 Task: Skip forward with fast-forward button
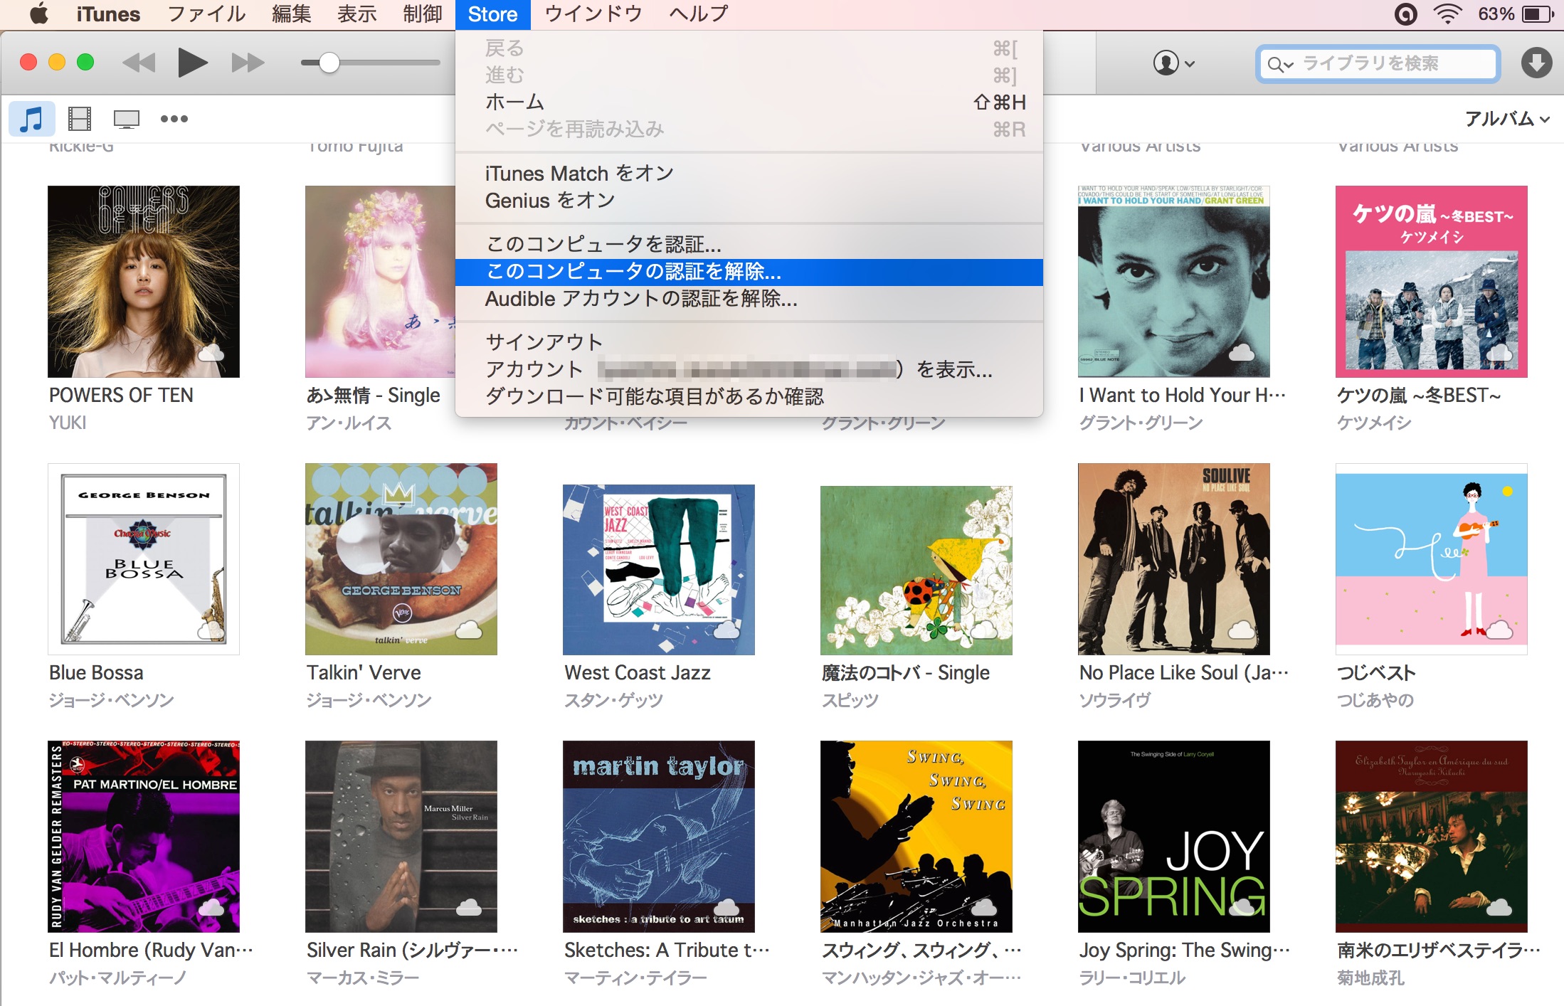point(248,63)
